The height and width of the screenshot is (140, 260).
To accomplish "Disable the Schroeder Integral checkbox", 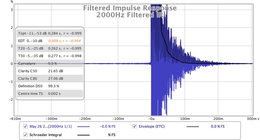I will [25, 135].
